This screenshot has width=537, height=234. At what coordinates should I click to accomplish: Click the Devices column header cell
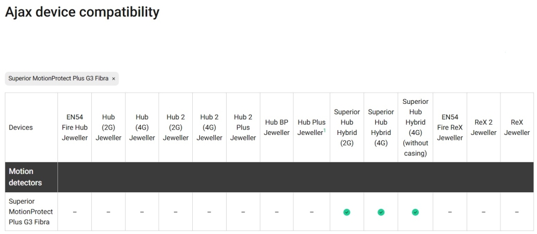(x=21, y=127)
